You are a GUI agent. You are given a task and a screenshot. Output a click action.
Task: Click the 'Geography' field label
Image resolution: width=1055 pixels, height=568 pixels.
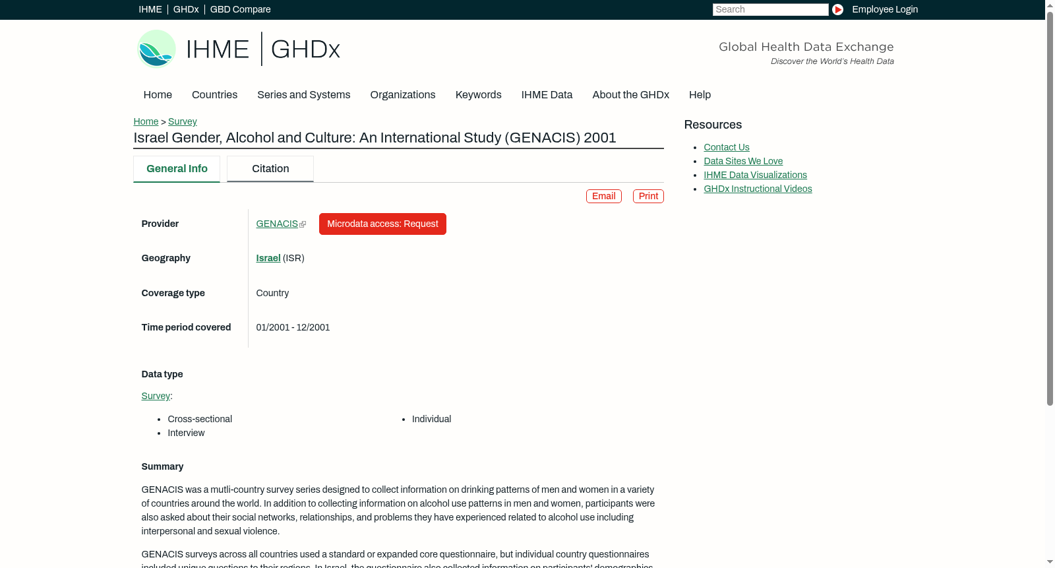(x=166, y=258)
